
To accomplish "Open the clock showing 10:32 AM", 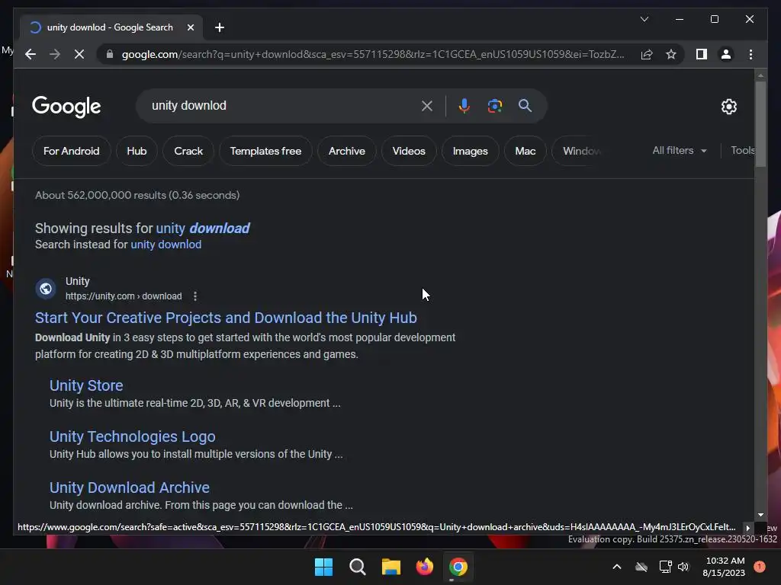I will point(725,567).
